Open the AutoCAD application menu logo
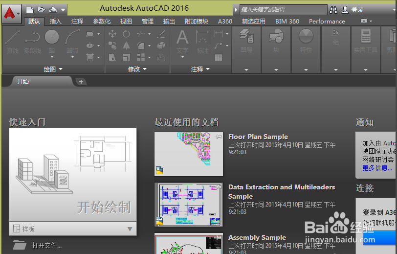Screen dimensions: 397x254 [x=11, y=14]
